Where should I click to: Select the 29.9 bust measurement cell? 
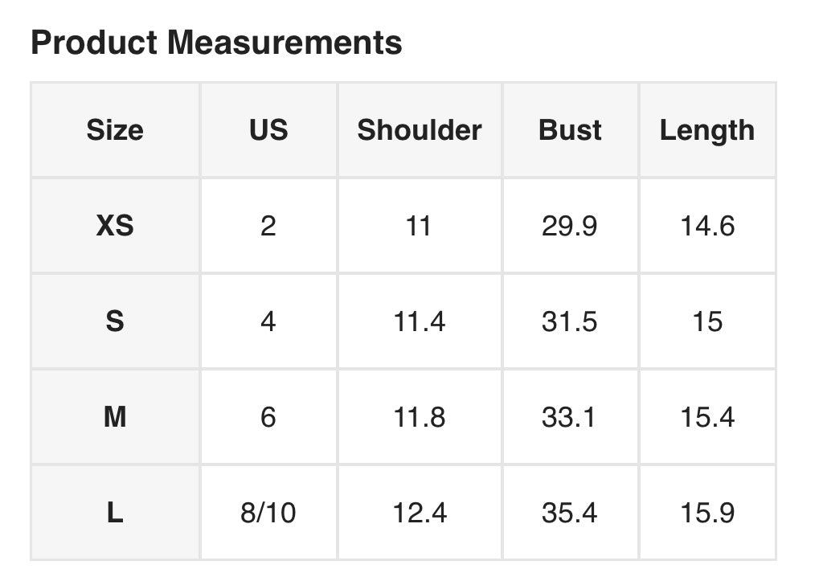click(570, 226)
